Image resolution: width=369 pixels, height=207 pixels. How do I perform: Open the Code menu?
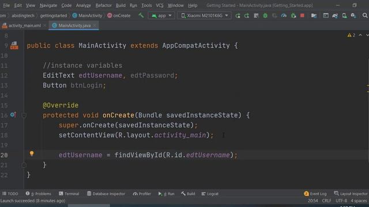(x=66, y=5)
